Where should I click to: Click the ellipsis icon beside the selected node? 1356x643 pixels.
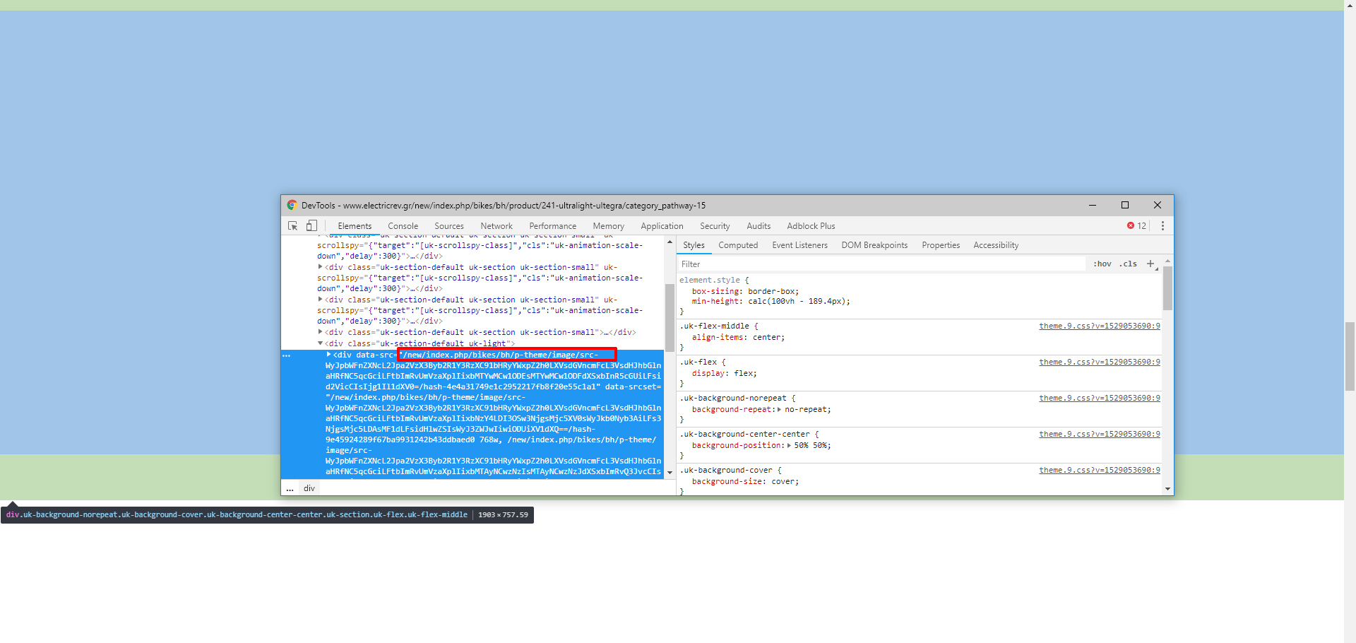click(x=287, y=355)
